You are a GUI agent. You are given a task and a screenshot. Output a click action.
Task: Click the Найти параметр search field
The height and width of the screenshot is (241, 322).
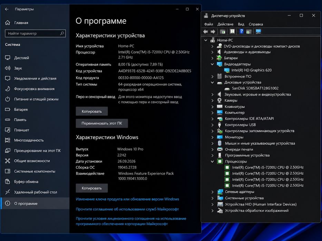[35, 33]
